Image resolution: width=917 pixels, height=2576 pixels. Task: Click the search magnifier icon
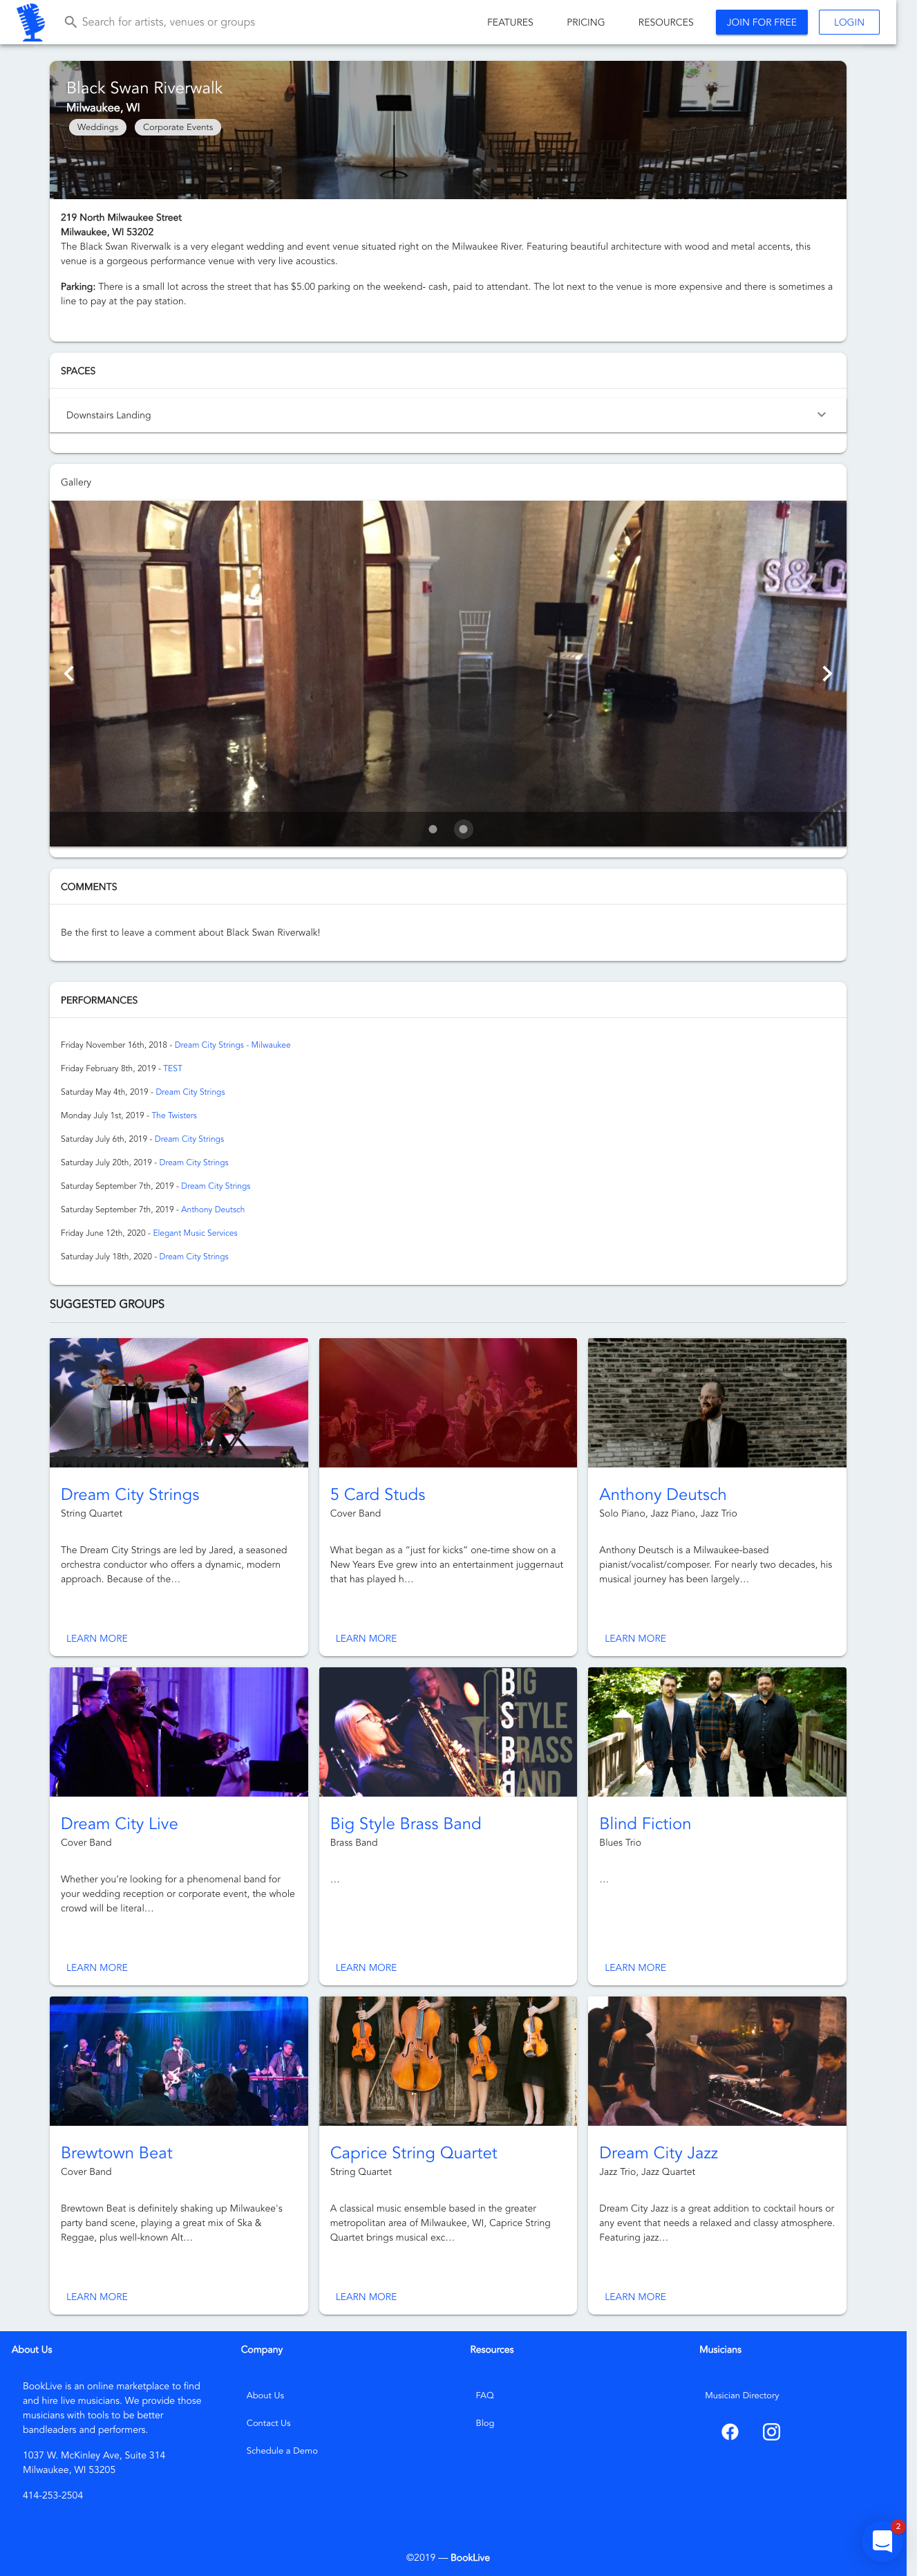[x=70, y=22]
